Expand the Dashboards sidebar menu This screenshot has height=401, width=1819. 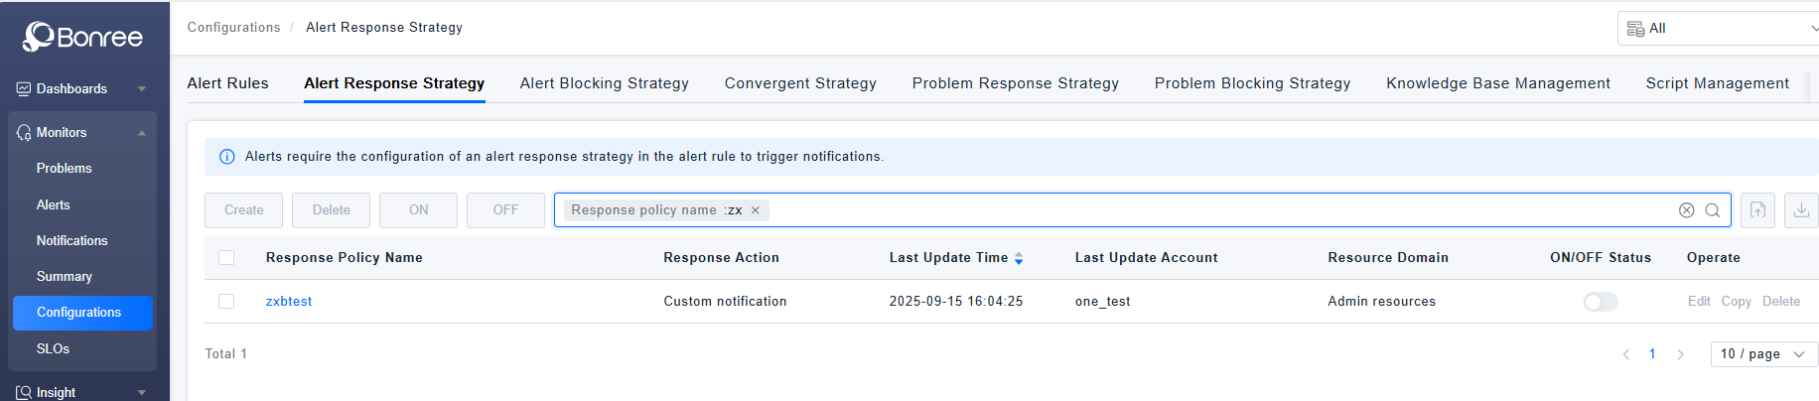coord(81,89)
